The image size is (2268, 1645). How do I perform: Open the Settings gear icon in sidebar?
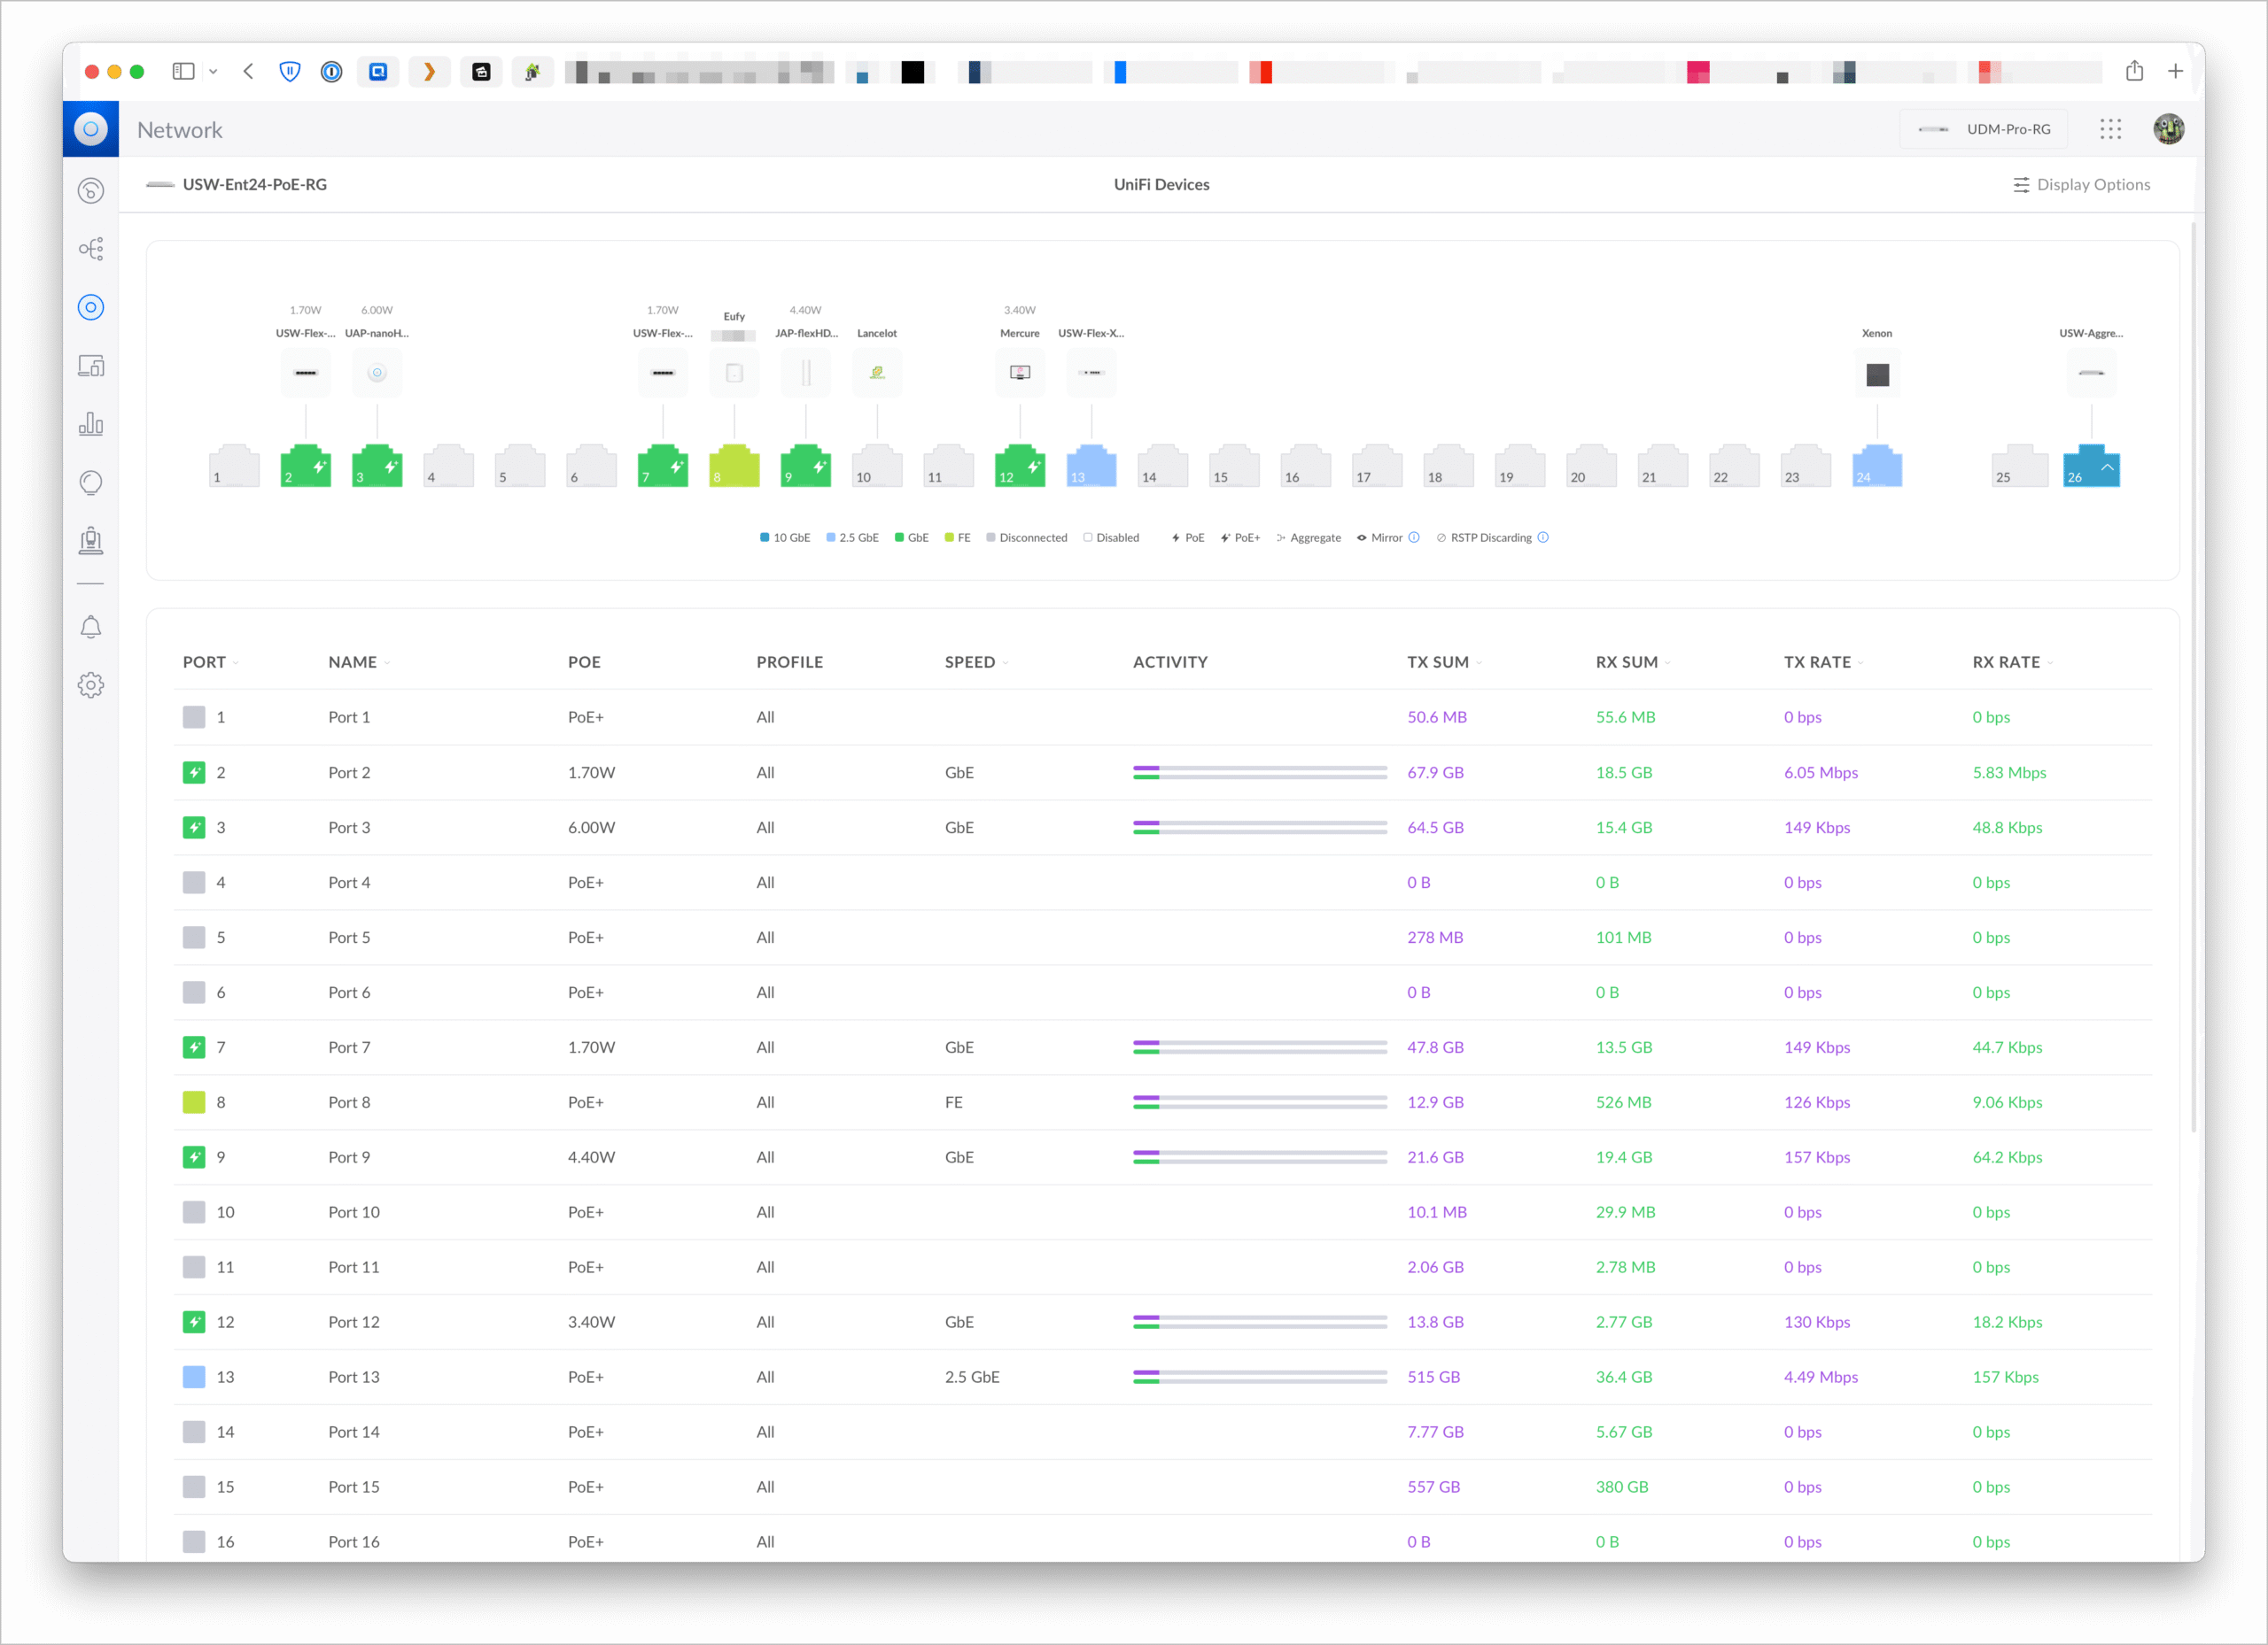tap(91, 684)
